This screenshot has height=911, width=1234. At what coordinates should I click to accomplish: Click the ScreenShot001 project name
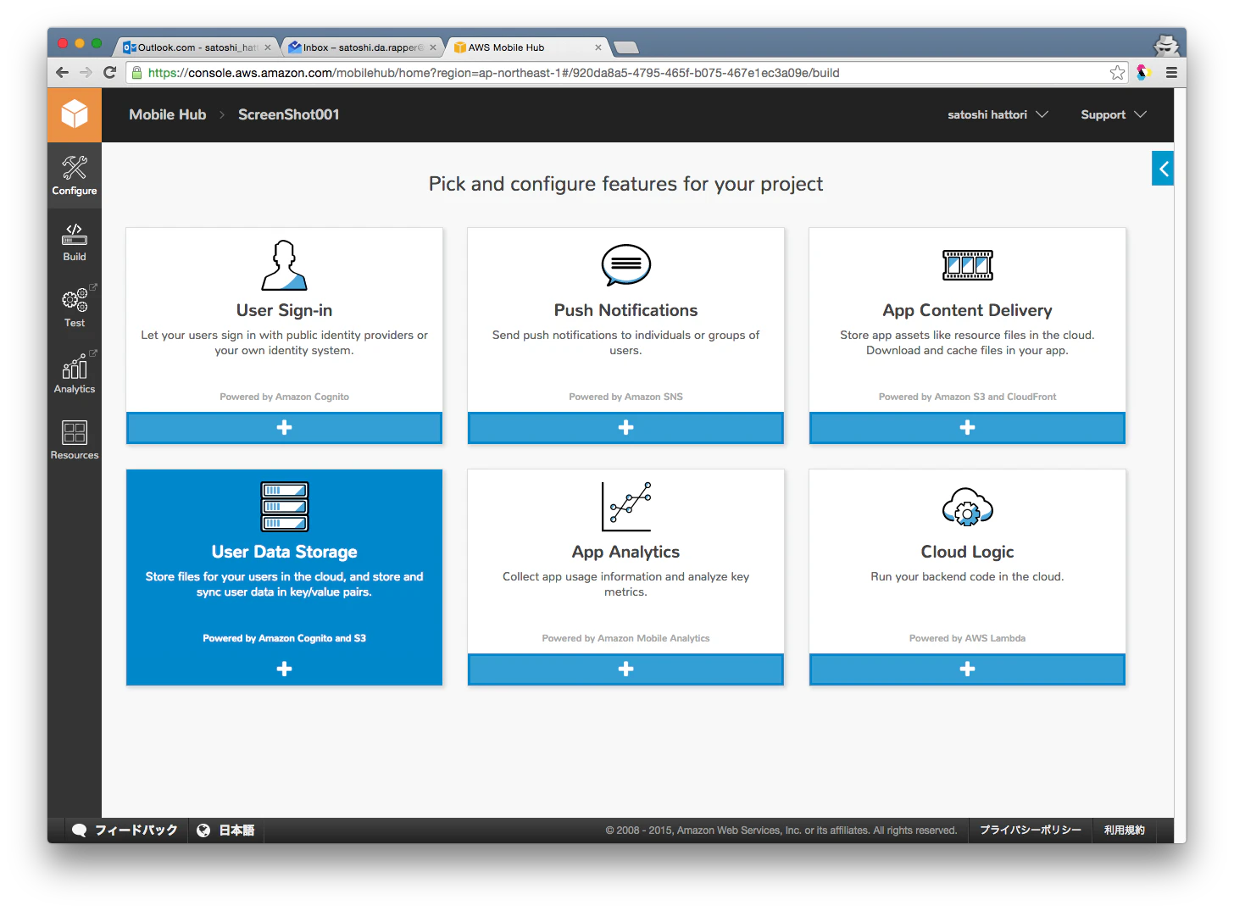coord(288,114)
